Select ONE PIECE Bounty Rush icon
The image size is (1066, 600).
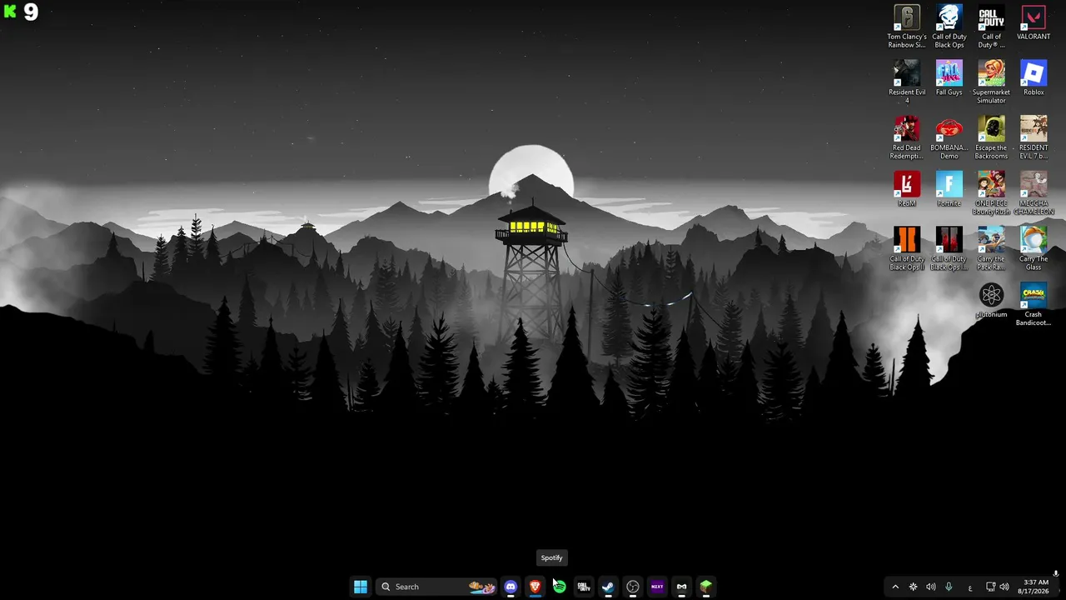tap(991, 193)
